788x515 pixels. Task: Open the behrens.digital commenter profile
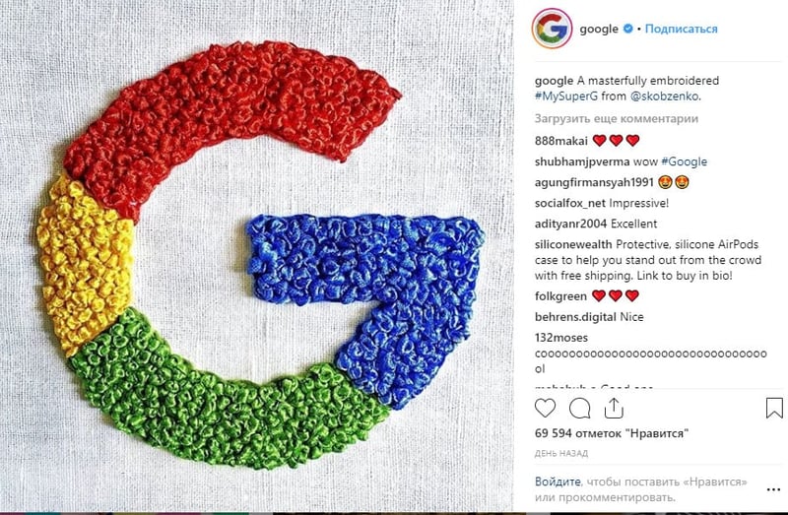(575, 317)
